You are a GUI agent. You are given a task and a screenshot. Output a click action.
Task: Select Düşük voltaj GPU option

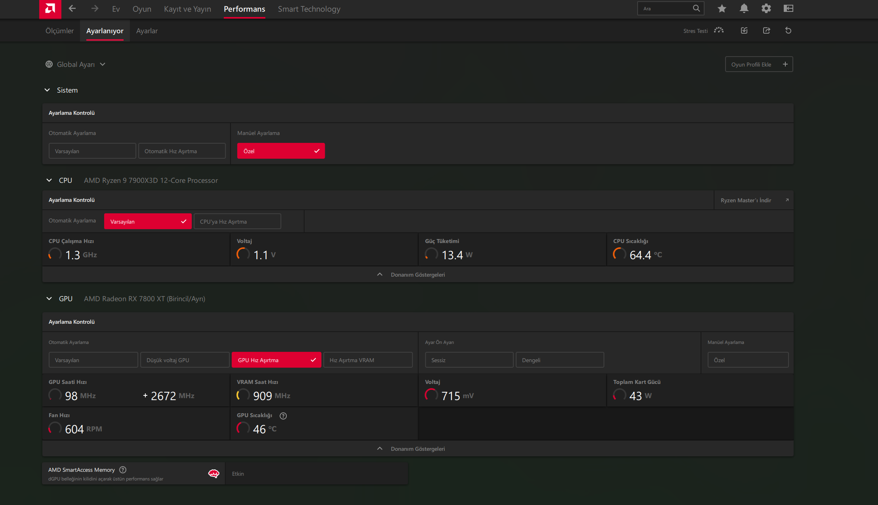[185, 360]
